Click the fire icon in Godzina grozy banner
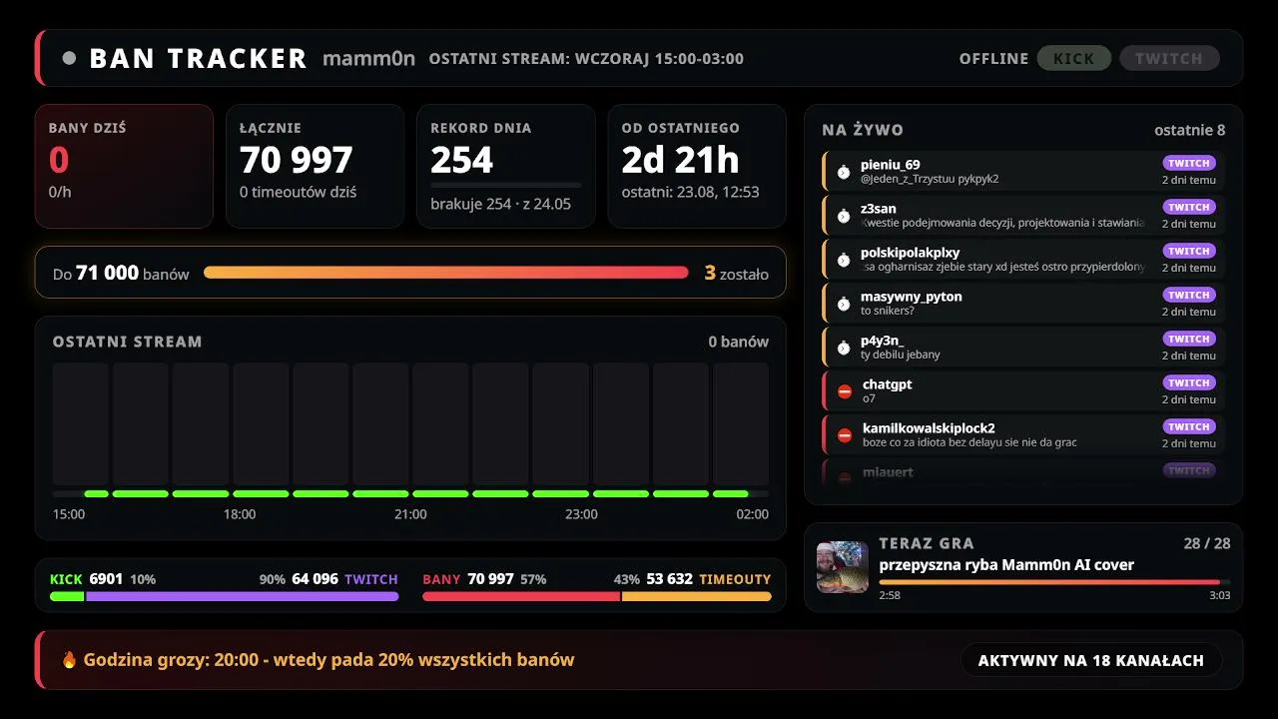Viewport: 1278px width, 719px height. [x=69, y=660]
